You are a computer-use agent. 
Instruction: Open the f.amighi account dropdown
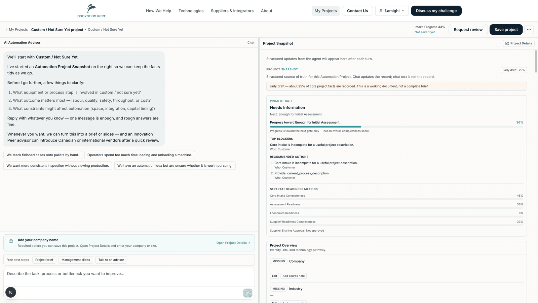coord(392,11)
